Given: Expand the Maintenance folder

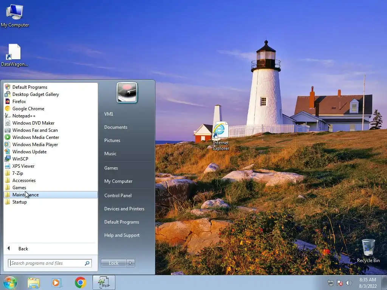Looking at the screenshot, I should point(51,194).
